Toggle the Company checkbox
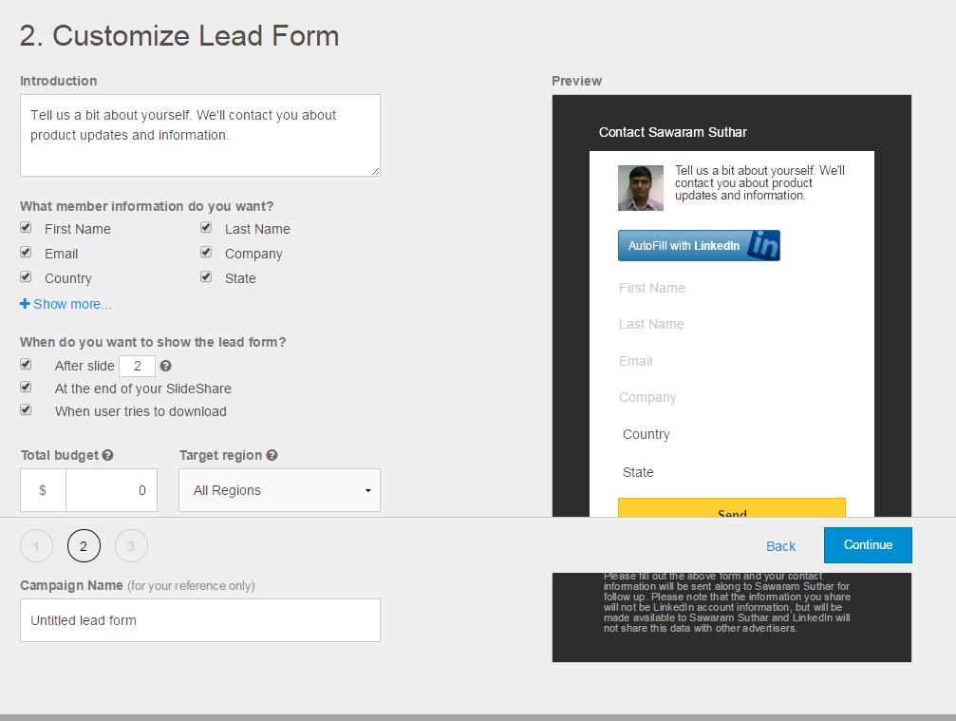This screenshot has width=956, height=721. tap(206, 252)
